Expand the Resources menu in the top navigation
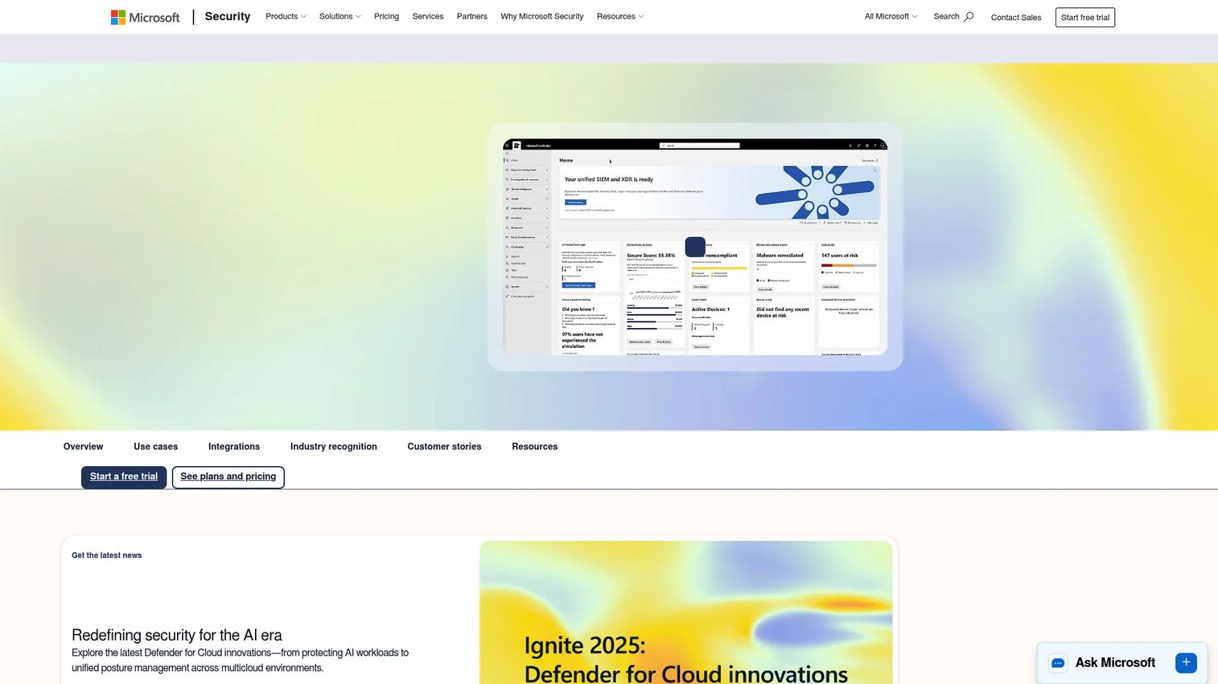Viewport: 1218px width, 684px height. pos(620,16)
